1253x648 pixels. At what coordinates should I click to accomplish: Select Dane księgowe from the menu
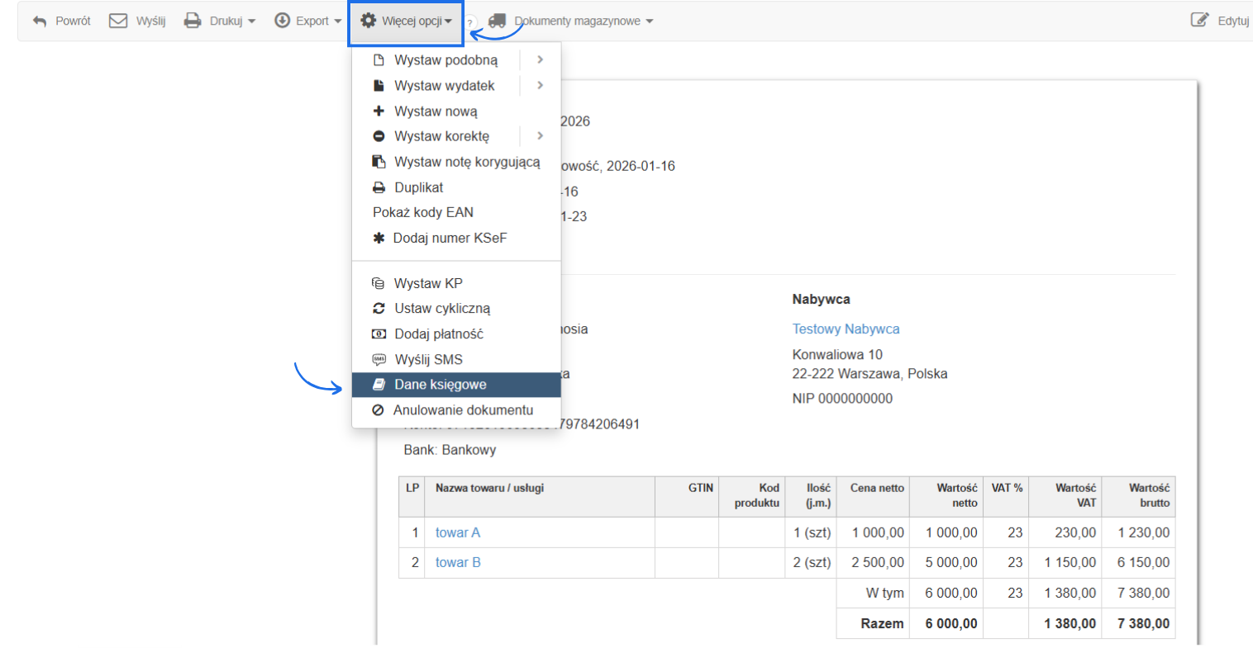[440, 385]
